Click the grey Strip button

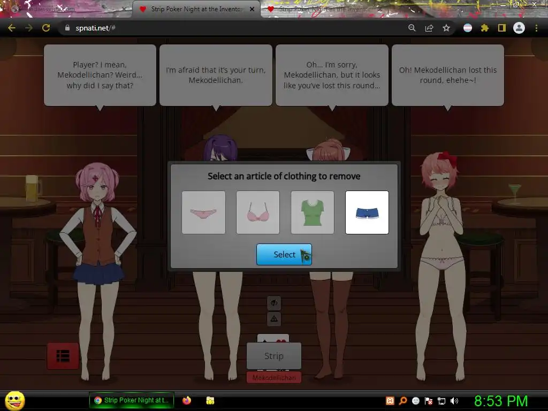(x=274, y=356)
